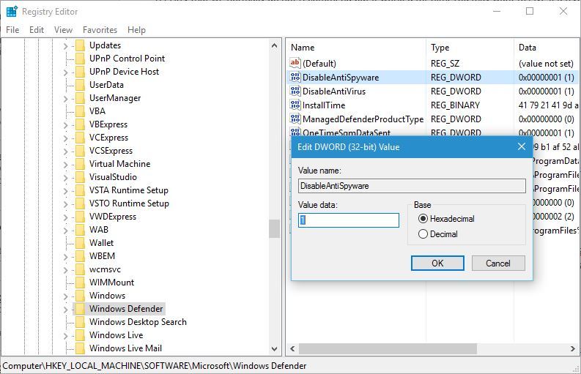581x374 pixels.
Task: Expand the UserManager key
Action: coord(66,99)
